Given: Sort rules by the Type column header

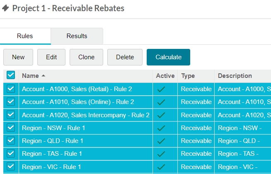Looking at the screenshot, I should 188,76.
